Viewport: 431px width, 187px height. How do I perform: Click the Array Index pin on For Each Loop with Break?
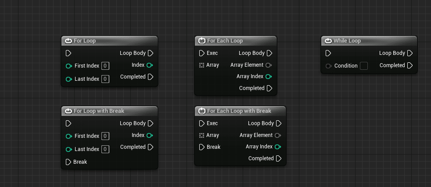tap(278, 147)
